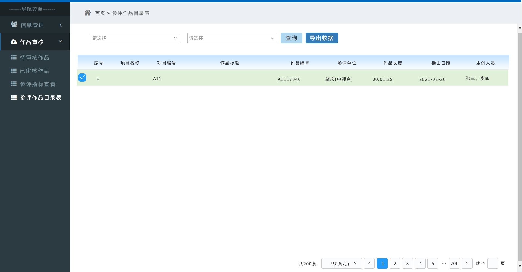Viewport: 522px width, 272px height.
Task: Click the 信息管理 users icon
Action: pyautogui.click(x=14, y=25)
